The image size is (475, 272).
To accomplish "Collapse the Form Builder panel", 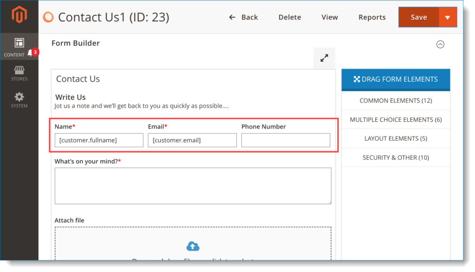I will (x=440, y=44).
